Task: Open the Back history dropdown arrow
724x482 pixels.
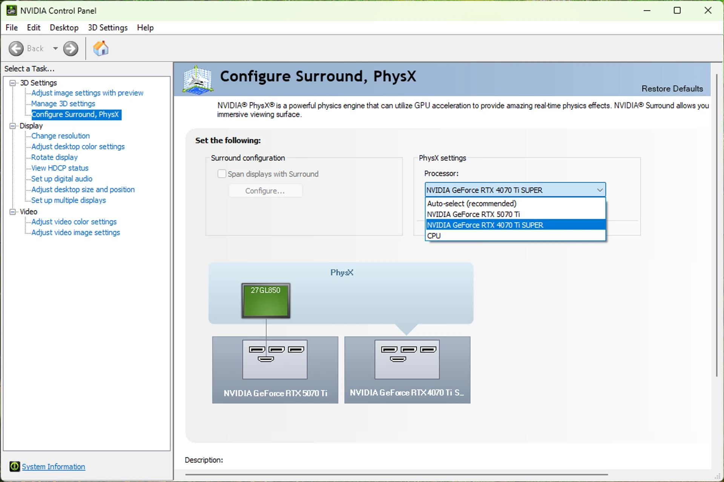Action: pyautogui.click(x=55, y=49)
